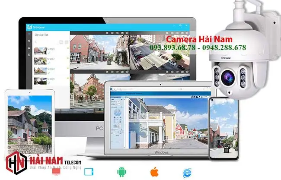
Task: Select the third SriHome sidebar icon, the split-window one
Action: tap(29, 48)
